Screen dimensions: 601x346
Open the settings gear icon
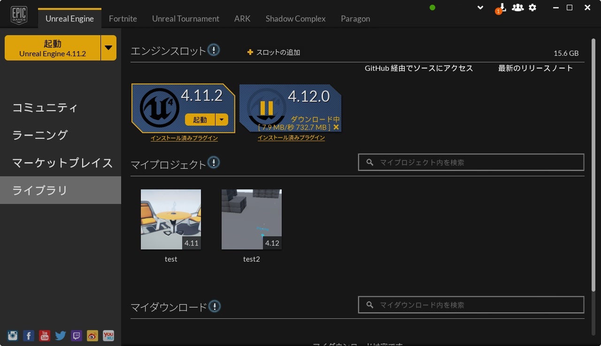(532, 8)
